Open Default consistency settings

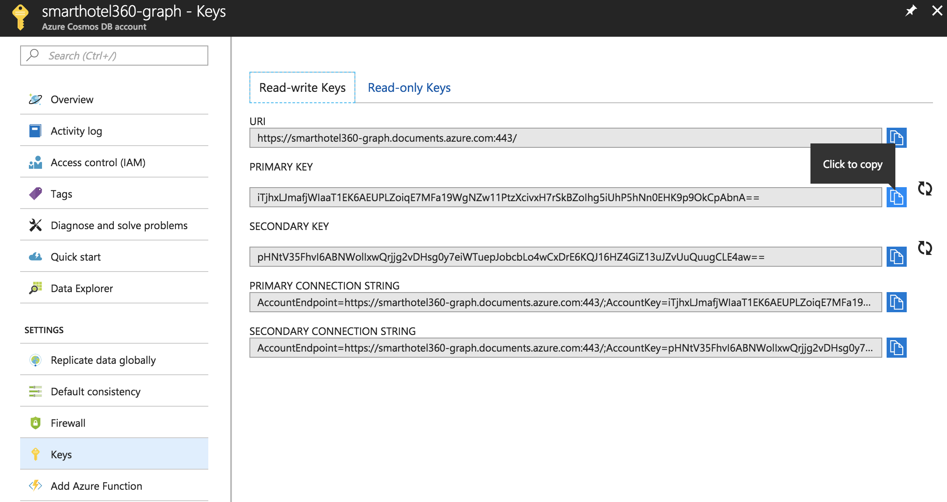tap(95, 391)
